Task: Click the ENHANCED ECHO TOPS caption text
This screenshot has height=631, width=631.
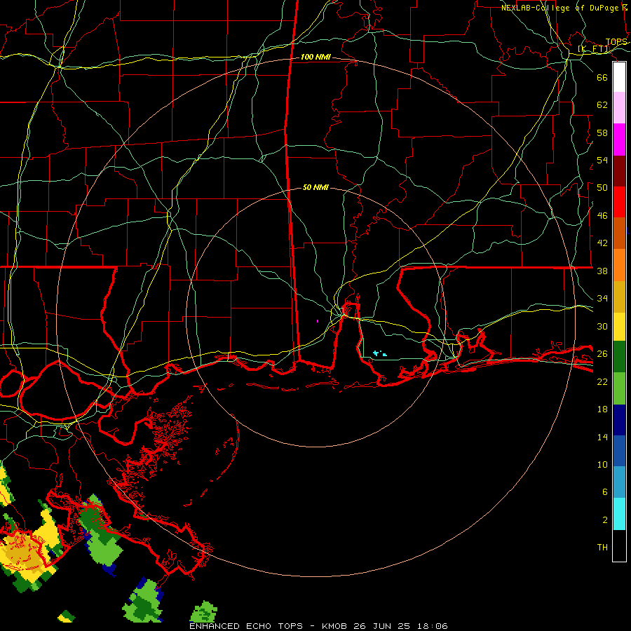Action: click(245, 626)
